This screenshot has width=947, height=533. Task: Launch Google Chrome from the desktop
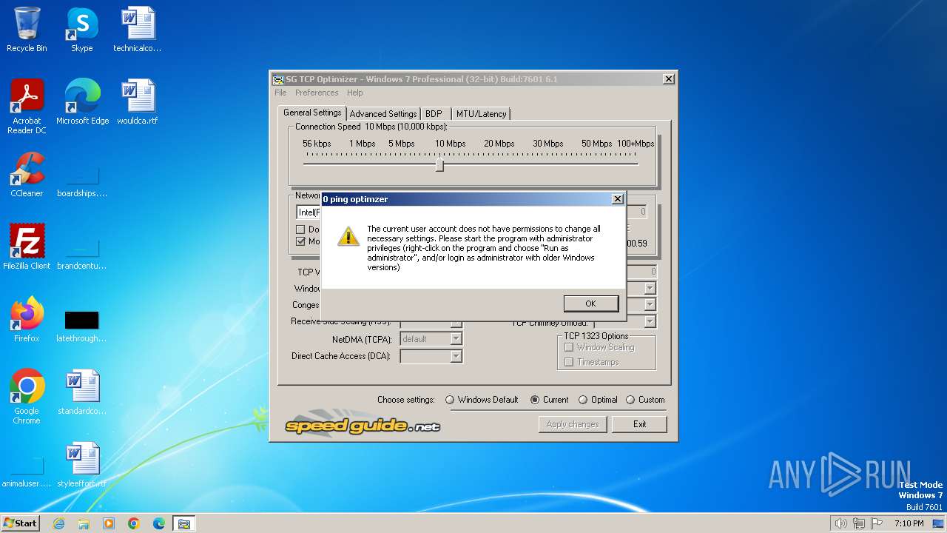click(27, 397)
